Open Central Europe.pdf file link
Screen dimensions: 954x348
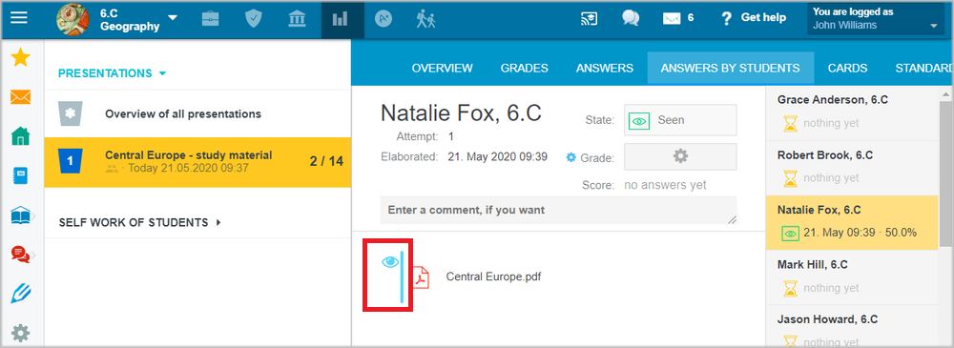pos(493,276)
